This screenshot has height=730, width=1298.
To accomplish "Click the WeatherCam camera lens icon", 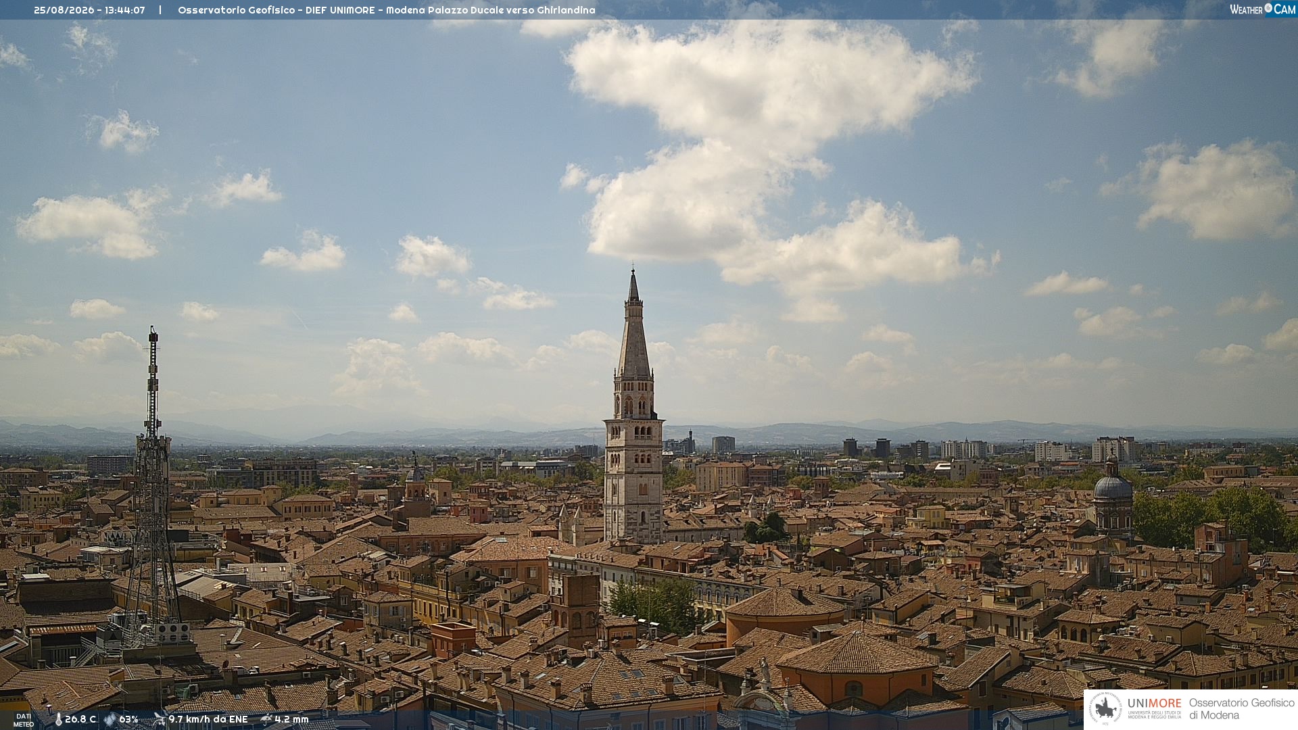I will (x=1268, y=8).
